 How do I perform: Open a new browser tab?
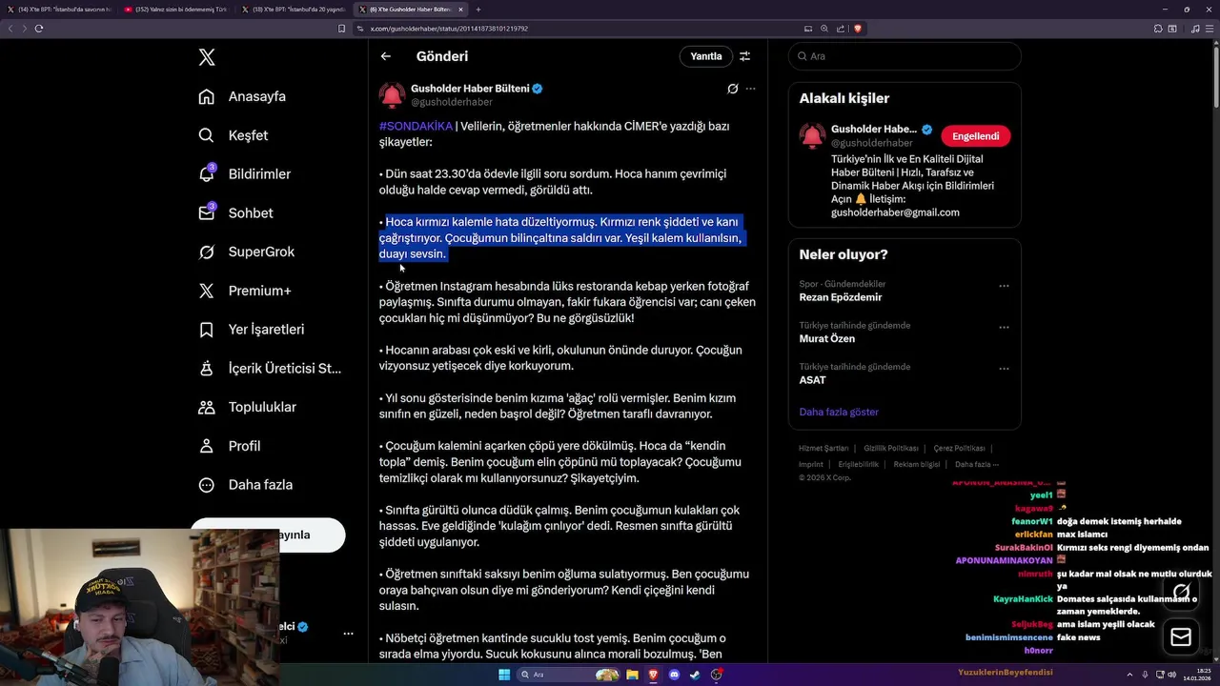pyautogui.click(x=478, y=10)
